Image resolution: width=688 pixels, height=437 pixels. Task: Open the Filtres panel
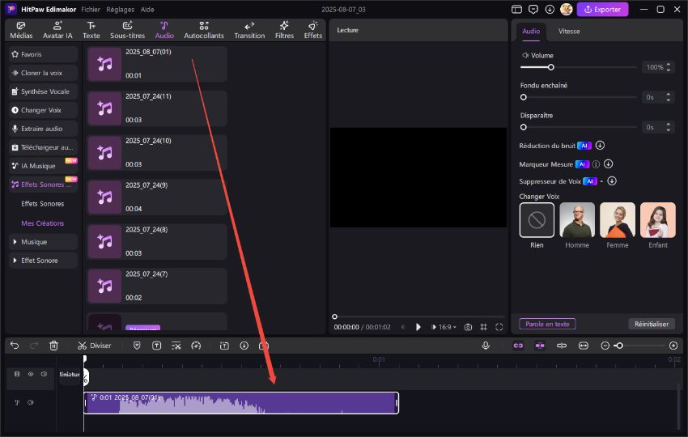pos(284,30)
